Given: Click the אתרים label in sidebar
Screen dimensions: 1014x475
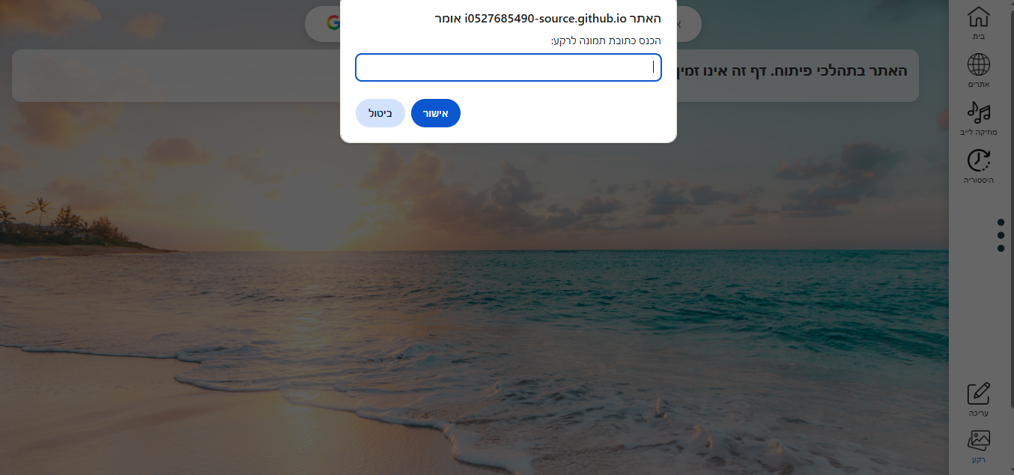Looking at the screenshot, I should click(979, 84).
